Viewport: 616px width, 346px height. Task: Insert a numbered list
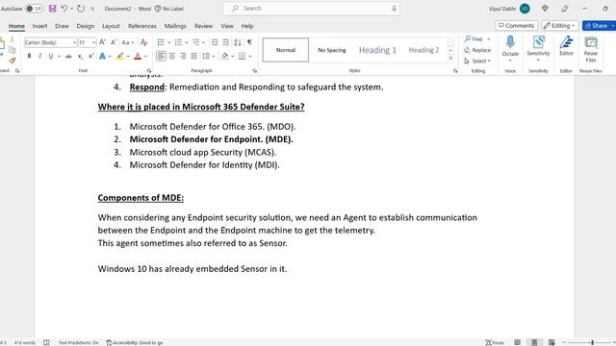click(178, 42)
